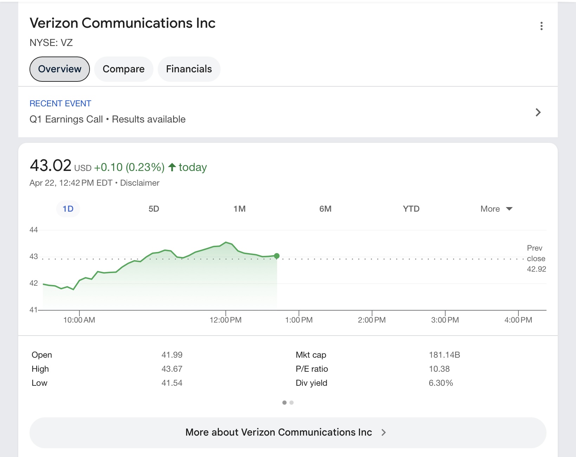Select the 5D chart range

pos(154,209)
